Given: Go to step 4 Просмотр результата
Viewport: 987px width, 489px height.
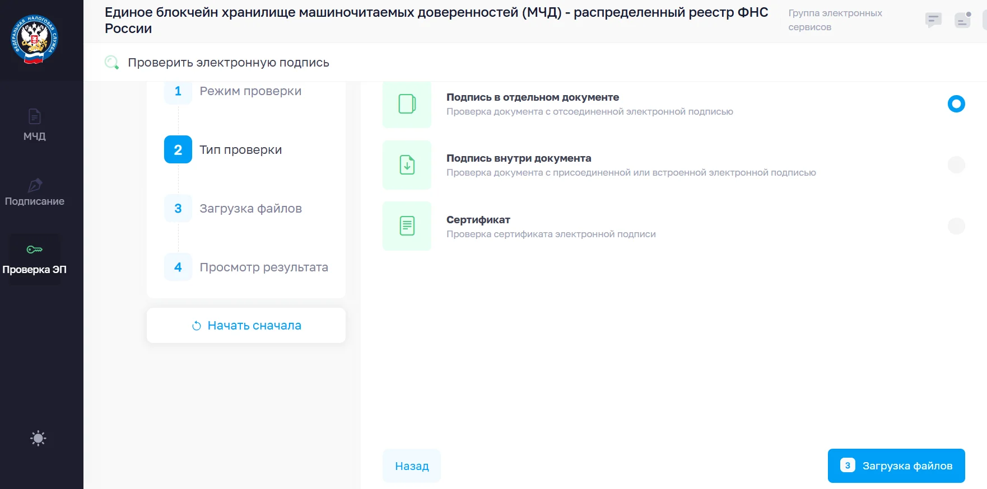Looking at the screenshot, I should click(263, 267).
